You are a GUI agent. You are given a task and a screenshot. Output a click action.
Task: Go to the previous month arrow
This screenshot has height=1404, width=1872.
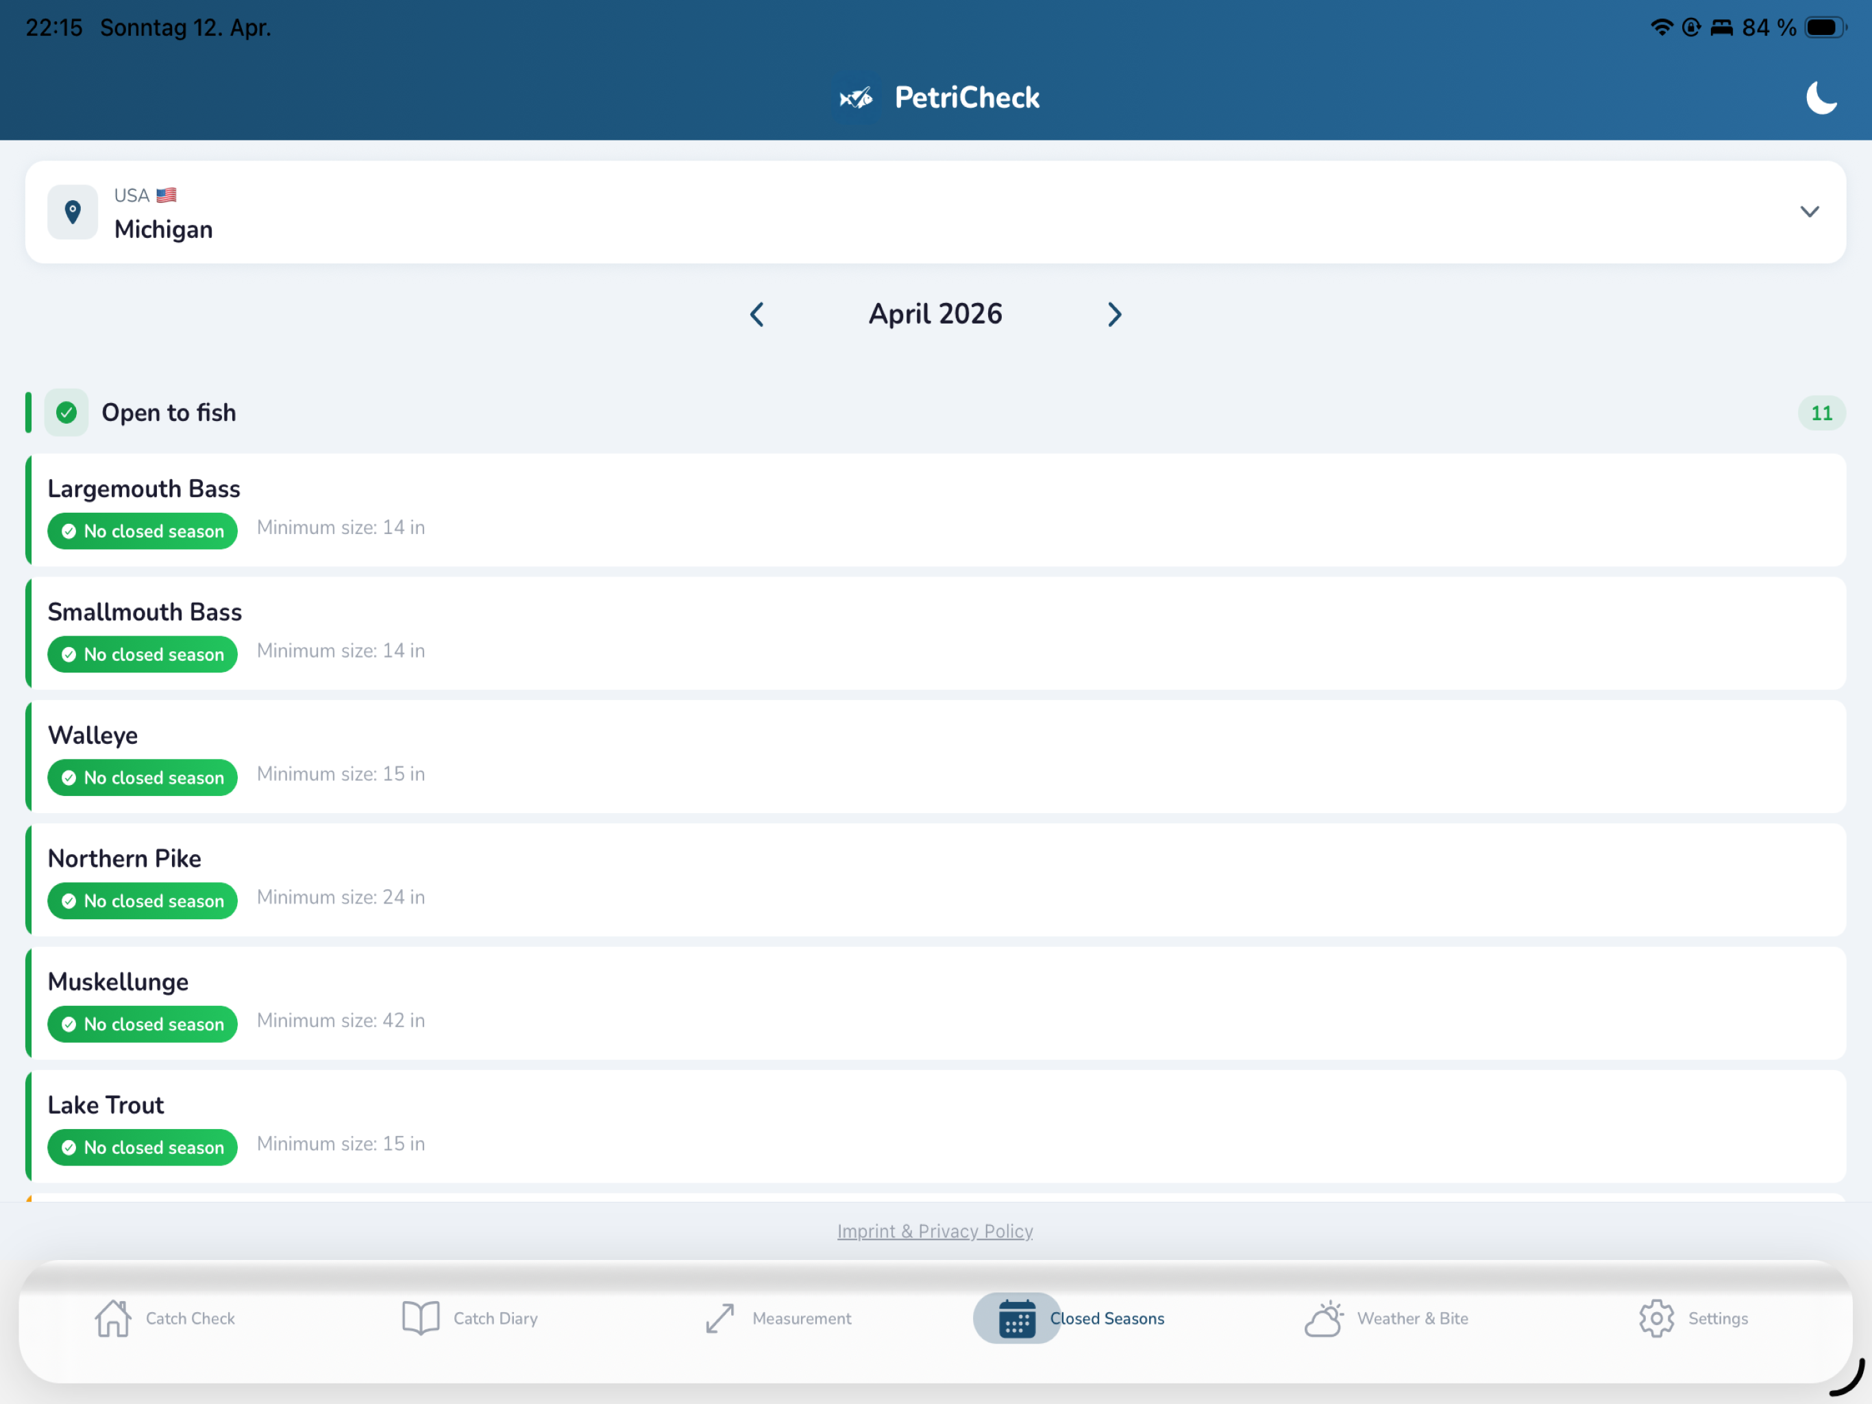pyautogui.click(x=757, y=314)
